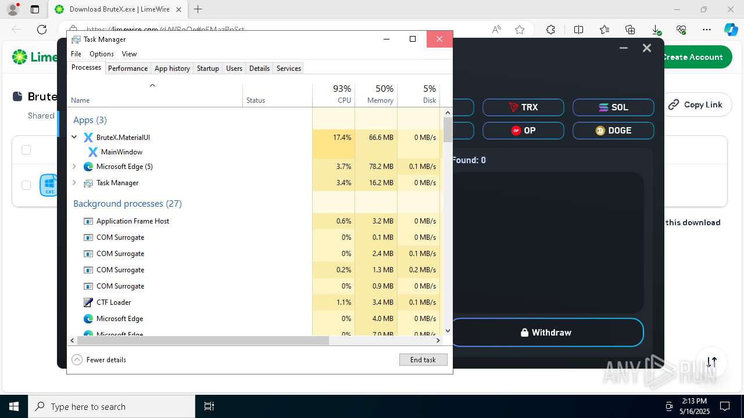
Task: Click the Withdraw button in BruteX
Action: pyautogui.click(x=546, y=333)
